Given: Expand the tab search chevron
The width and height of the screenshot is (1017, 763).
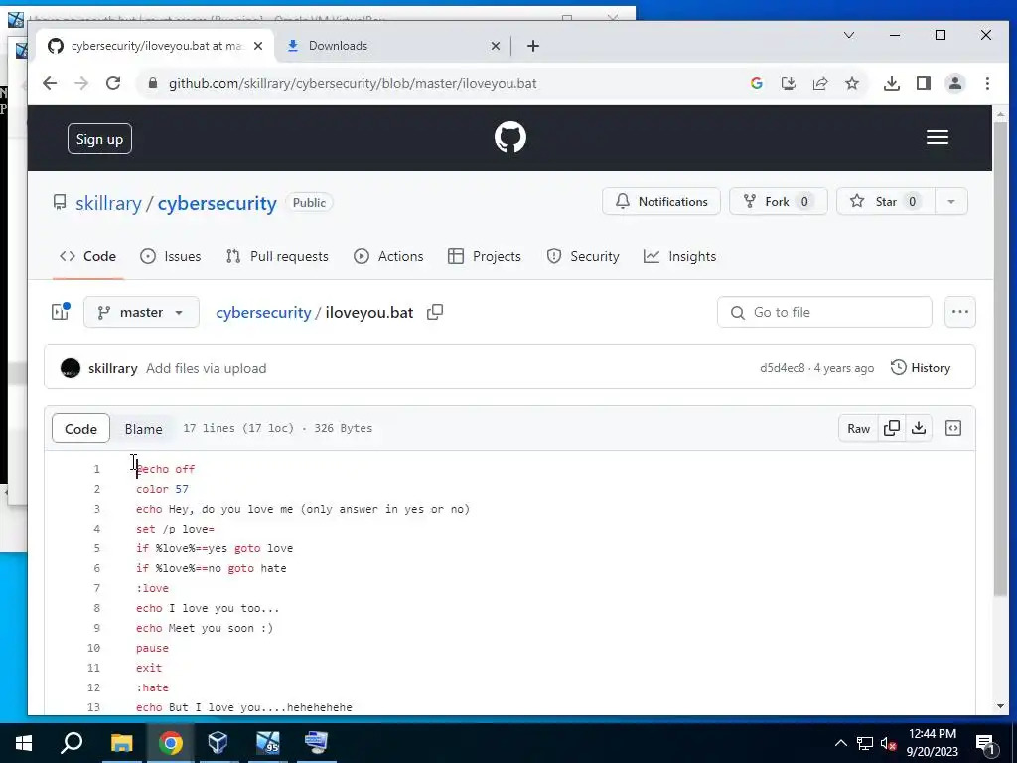Looking at the screenshot, I should click(849, 35).
